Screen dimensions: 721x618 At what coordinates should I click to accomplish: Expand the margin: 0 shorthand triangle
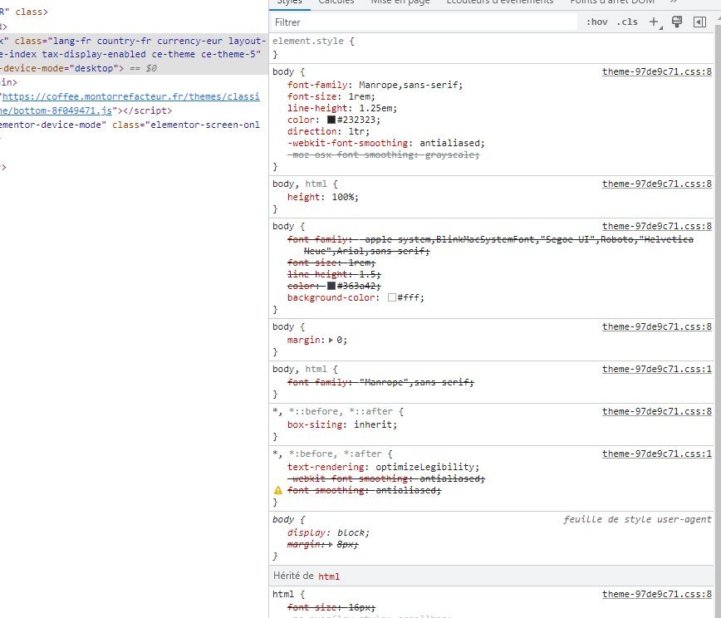(332, 340)
